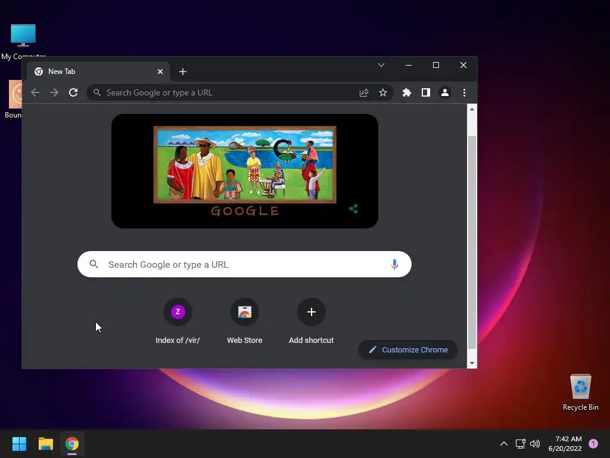This screenshot has height=458, width=610.
Task: Open the clock showing 7:42 AM
Action: coord(565,444)
